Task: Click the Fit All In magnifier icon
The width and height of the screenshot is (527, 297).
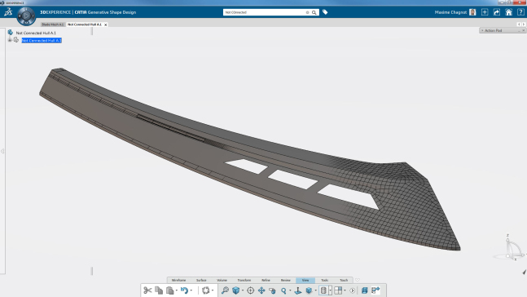Action: (x=225, y=290)
